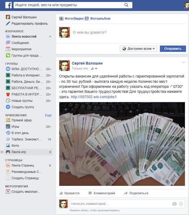Image resolution: width=189 pixels, height=215 pixels.
Task: Click the pencil icon for Редактировать профиль
Action: 8,23
